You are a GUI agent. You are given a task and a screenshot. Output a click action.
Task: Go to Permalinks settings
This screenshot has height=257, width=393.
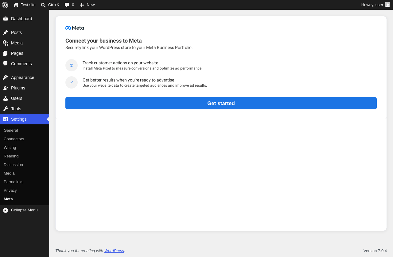[x=25, y=182]
